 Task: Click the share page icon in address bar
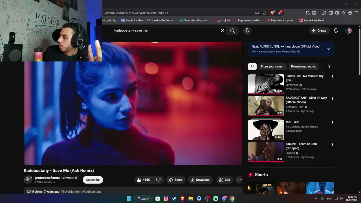coord(264,13)
